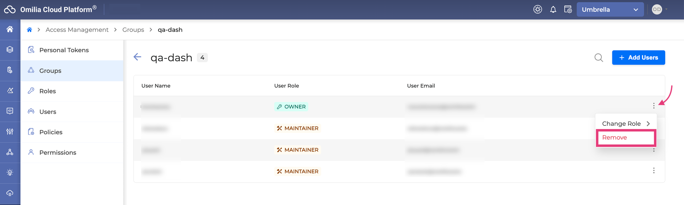Open the Umbrella organization dropdown

coord(610,10)
